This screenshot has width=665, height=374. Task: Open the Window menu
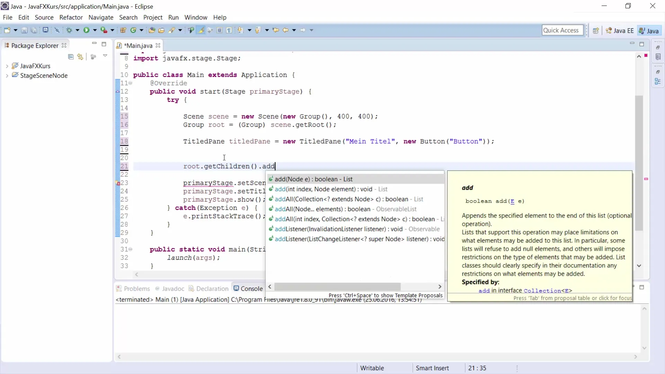196,17
